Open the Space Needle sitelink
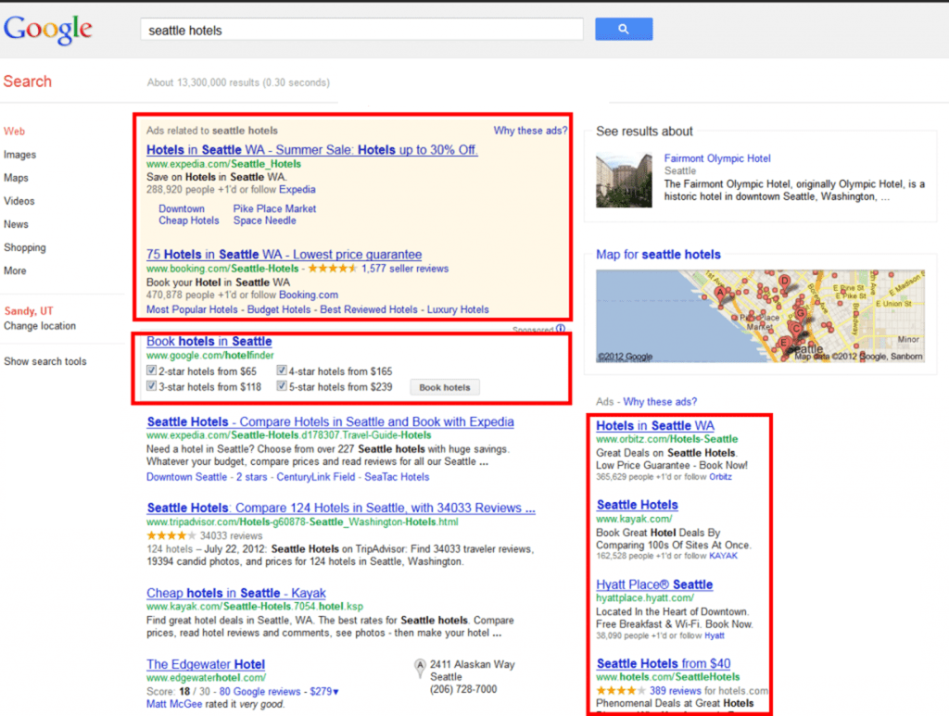This screenshot has width=949, height=716. 265,220
